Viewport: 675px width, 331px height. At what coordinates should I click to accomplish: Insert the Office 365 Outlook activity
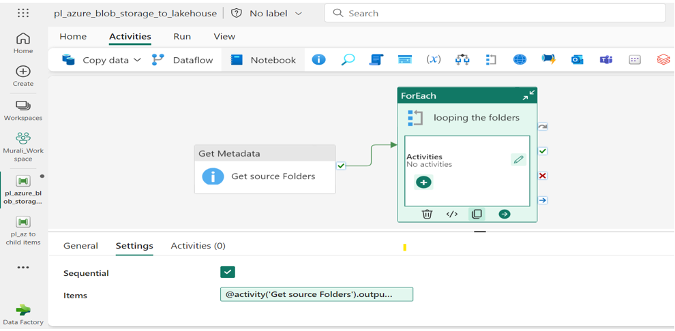pyautogui.click(x=577, y=60)
